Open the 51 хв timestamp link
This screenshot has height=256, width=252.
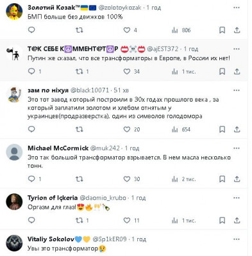[x=121, y=90]
